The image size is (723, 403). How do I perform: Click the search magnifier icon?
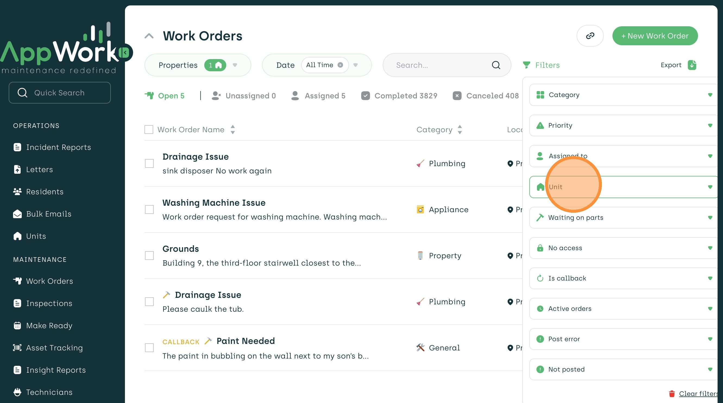pos(496,65)
